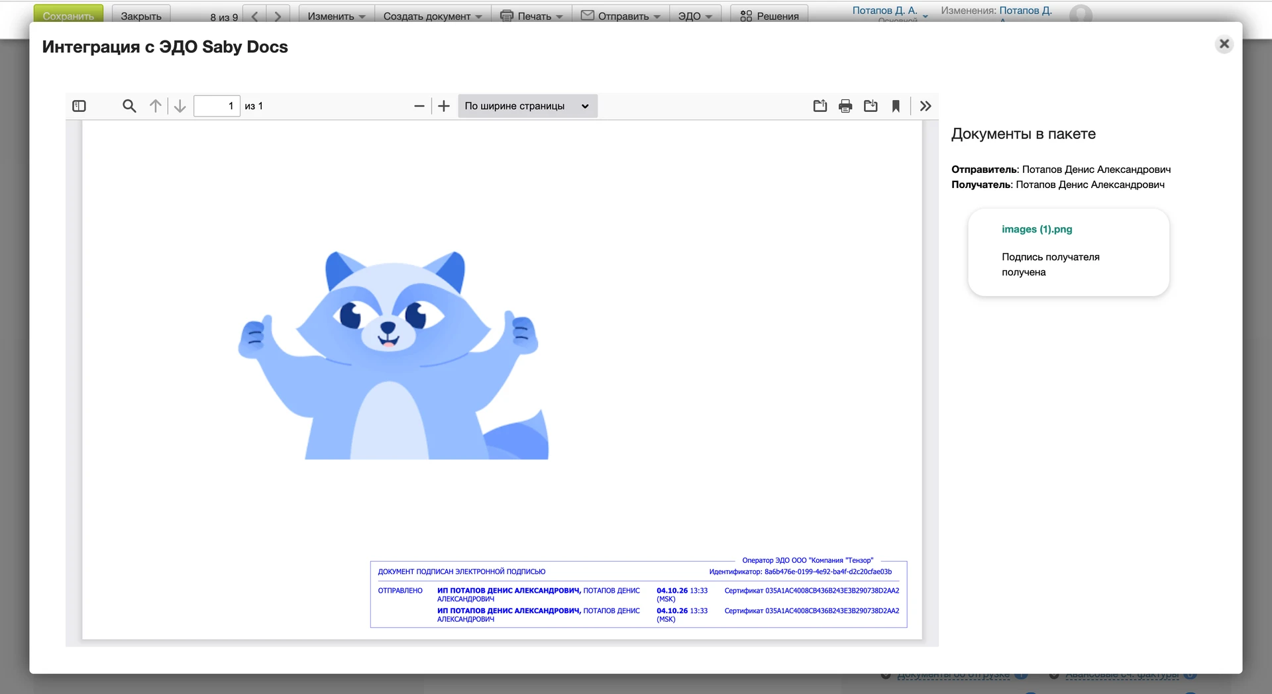Go to next page arrow
Image resolution: width=1272 pixels, height=694 pixels.
180,106
